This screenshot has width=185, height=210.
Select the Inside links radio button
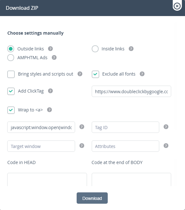tap(95, 49)
